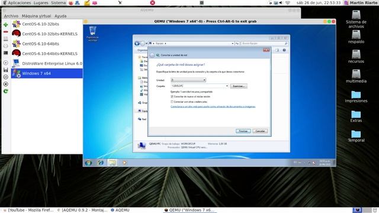Open the Archivo menu in AQEMU
The image size is (379, 213).
[x=11, y=16]
